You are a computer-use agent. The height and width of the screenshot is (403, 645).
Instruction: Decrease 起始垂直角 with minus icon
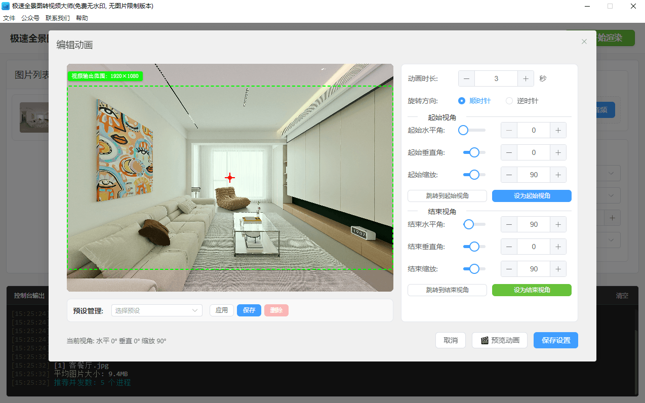click(509, 152)
